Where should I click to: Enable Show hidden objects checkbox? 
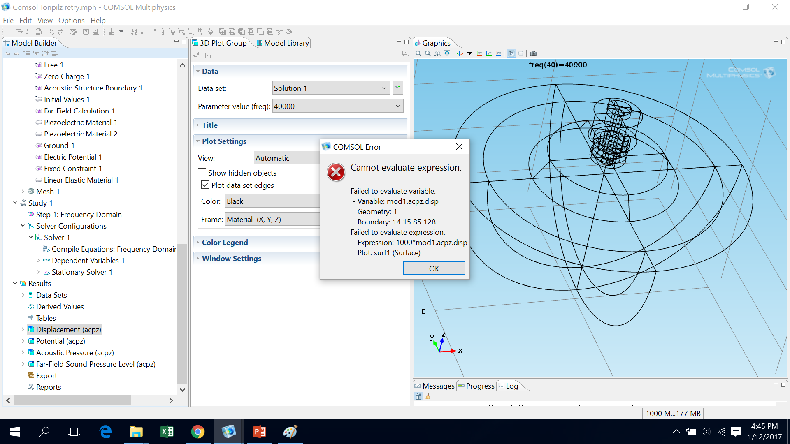[x=202, y=173]
